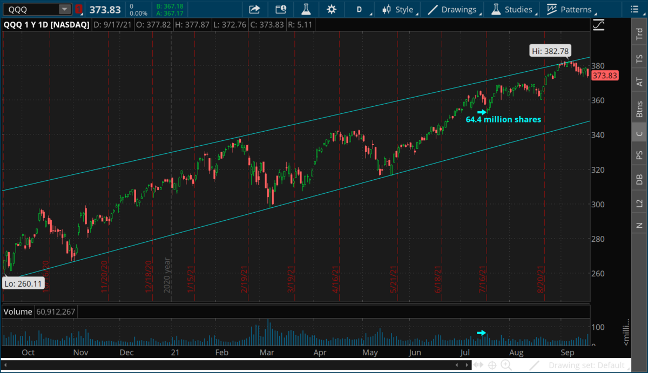
Task: Select the C side tab
Action: (639, 133)
